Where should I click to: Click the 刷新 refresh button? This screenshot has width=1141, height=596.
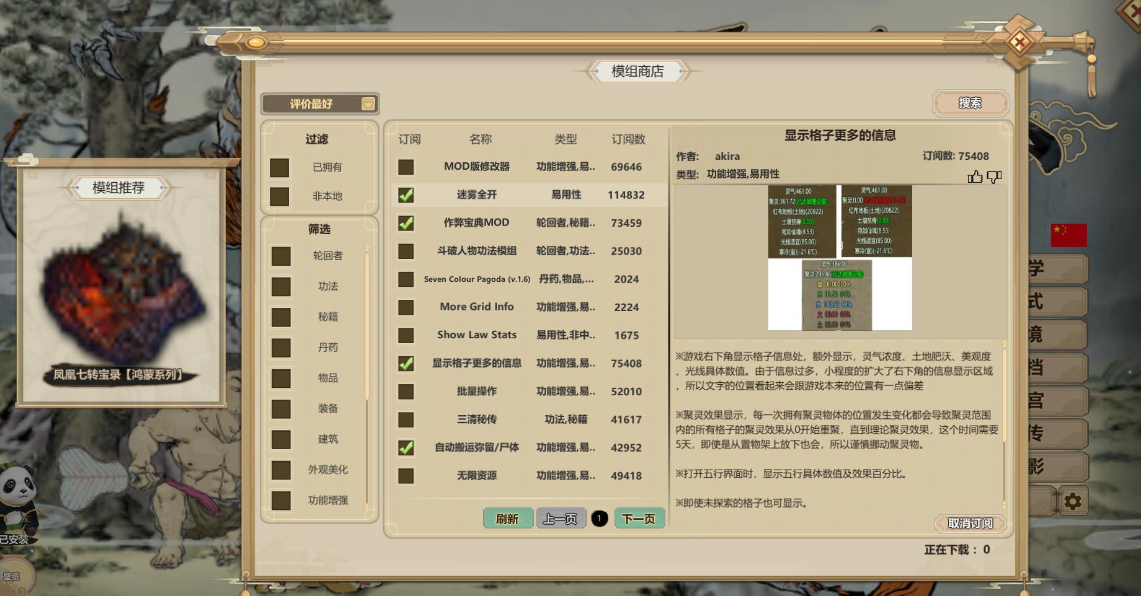coord(507,519)
